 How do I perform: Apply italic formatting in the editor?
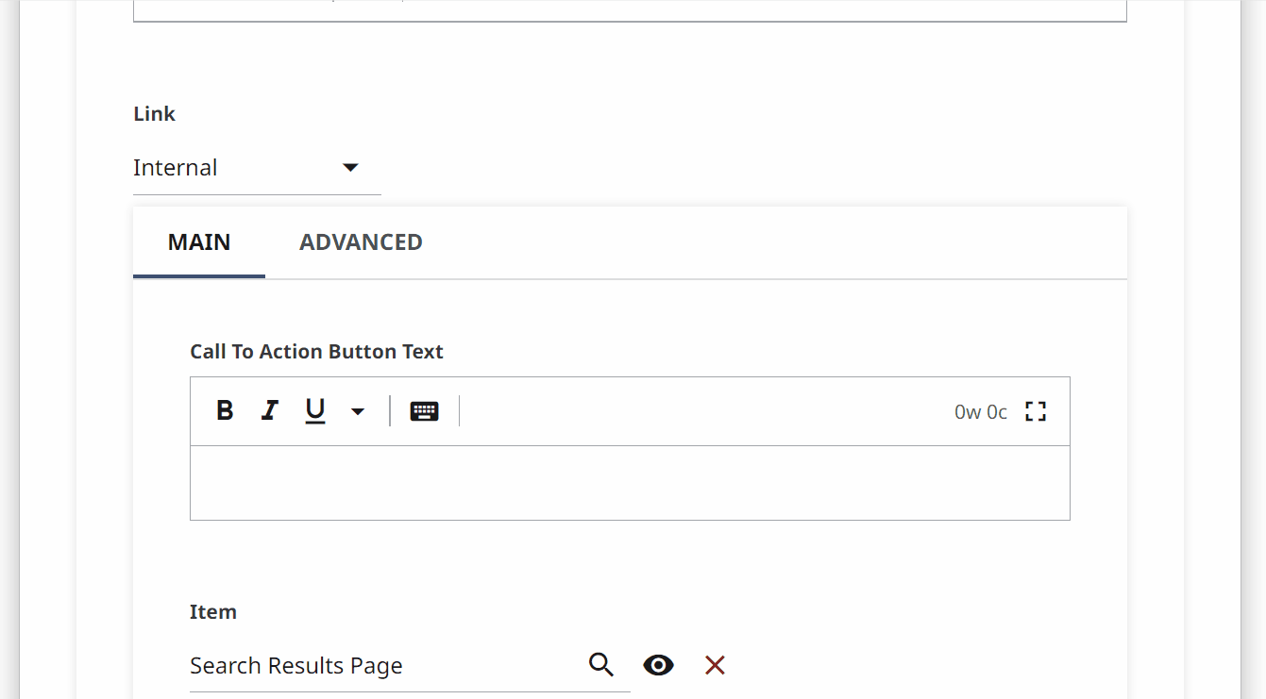(x=270, y=410)
